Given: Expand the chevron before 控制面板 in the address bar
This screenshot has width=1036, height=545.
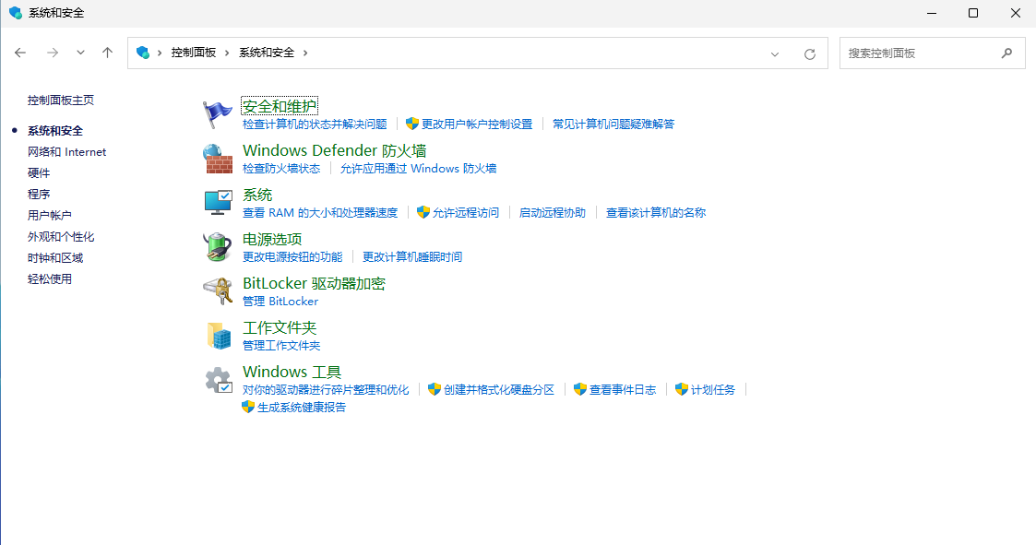Looking at the screenshot, I should pyautogui.click(x=160, y=53).
